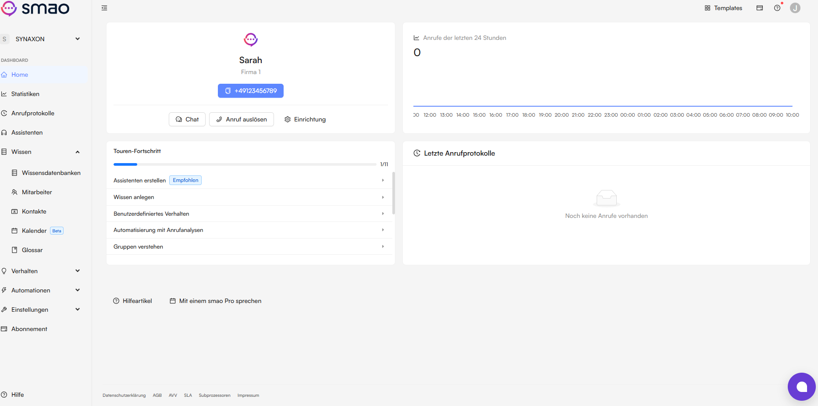Open the Datenschutzerklärung footer link
818x406 pixels.
pyautogui.click(x=124, y=395)
